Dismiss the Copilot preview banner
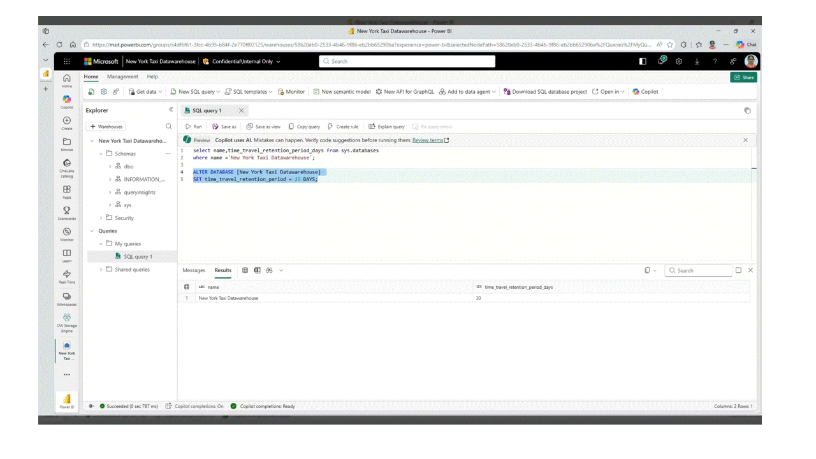816x459 pixels. 745,140
